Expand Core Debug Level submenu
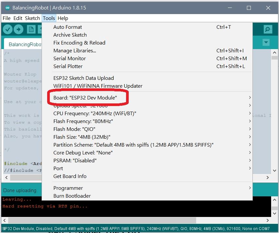Screen dimensions: 279x233 [147, 152]
